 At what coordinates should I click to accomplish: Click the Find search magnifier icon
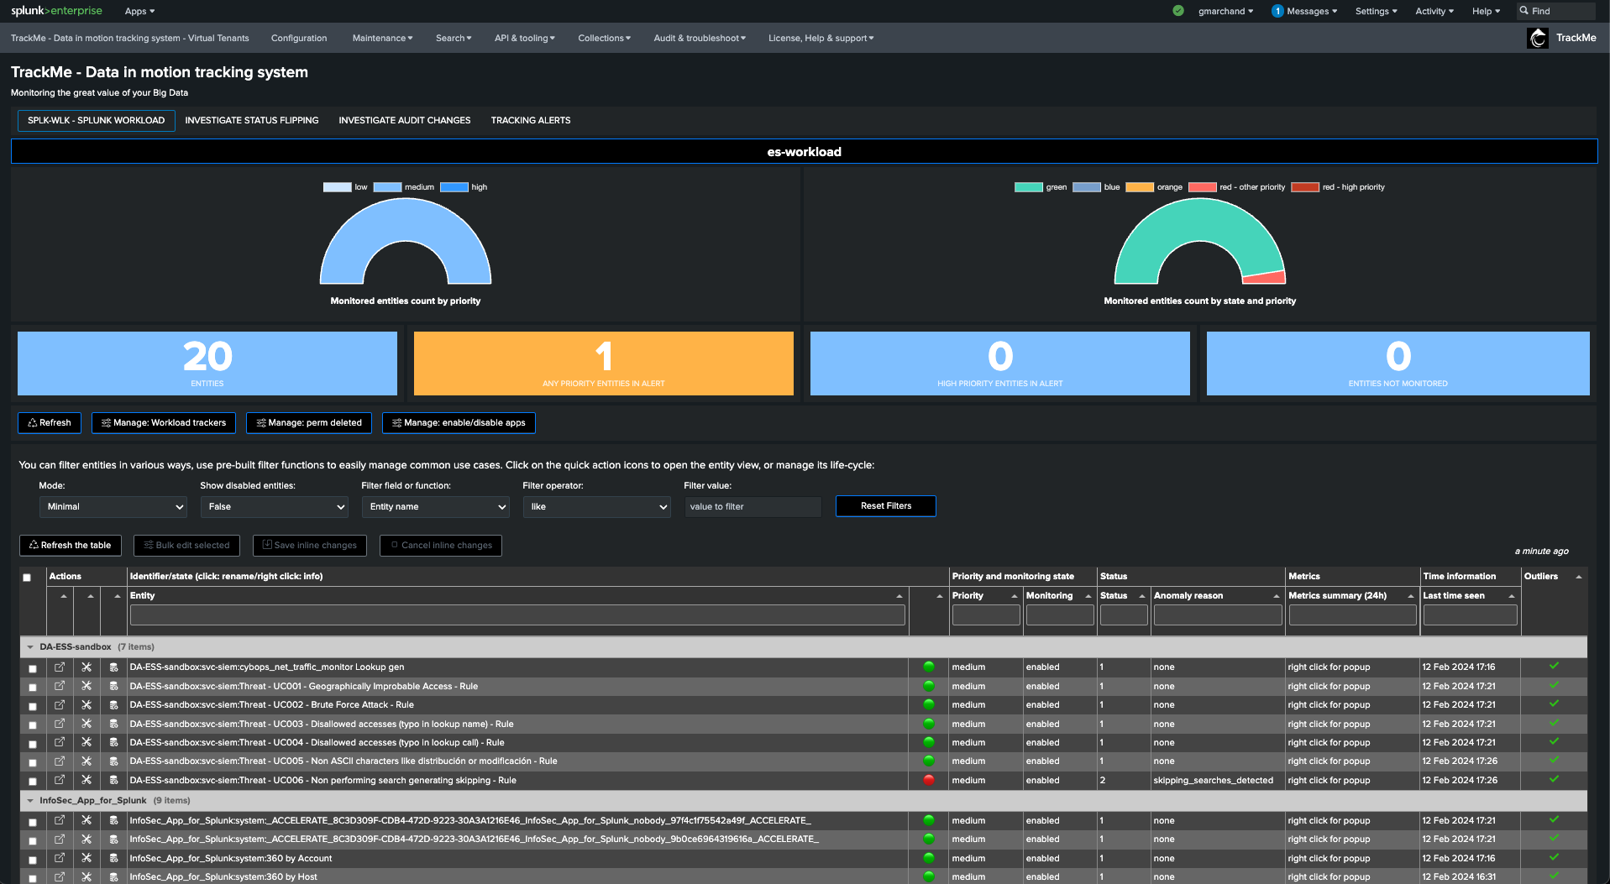click(x=1523, y=11)
